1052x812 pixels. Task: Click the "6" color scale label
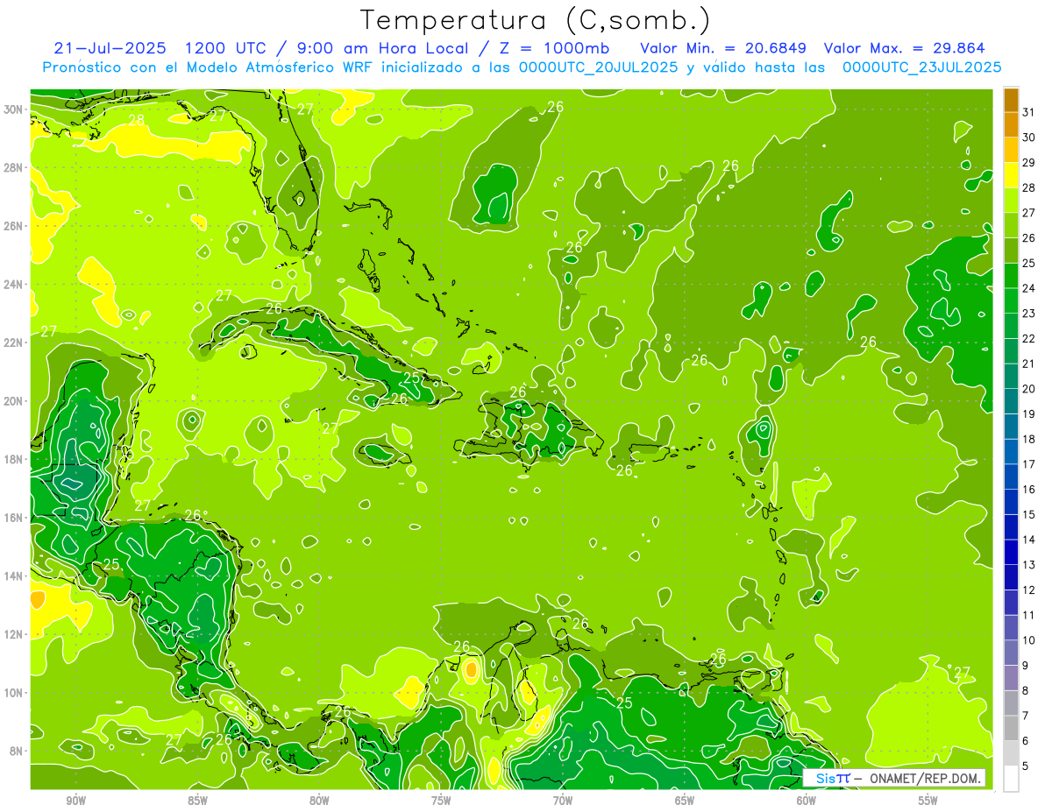[x=1026, y=740]
